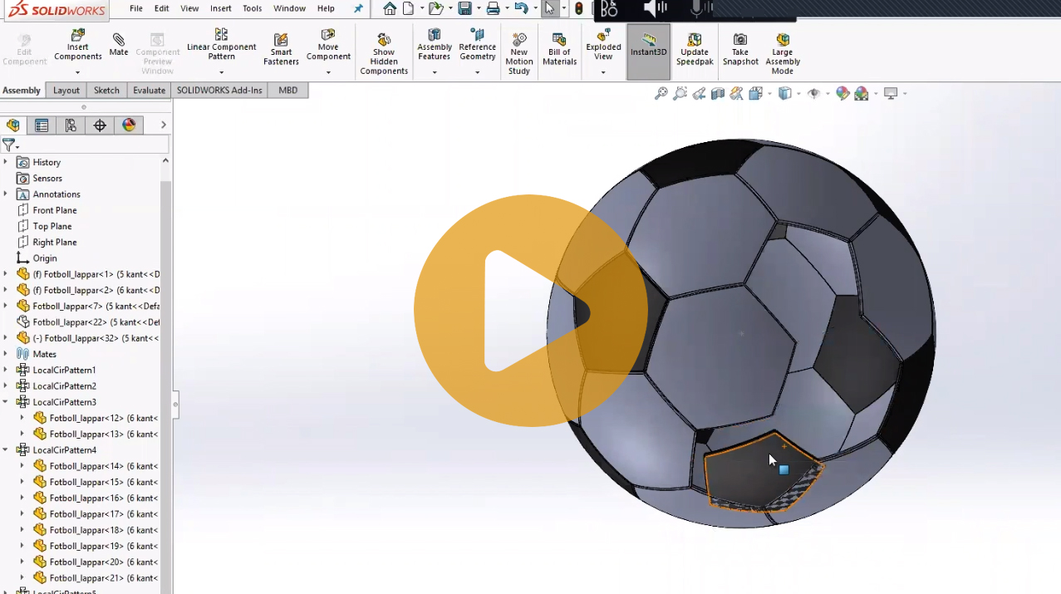Image resolution: width=1061 pixels, height=594 pixels.
Task: Click the Insert Components icon
Action: point(77,37)
